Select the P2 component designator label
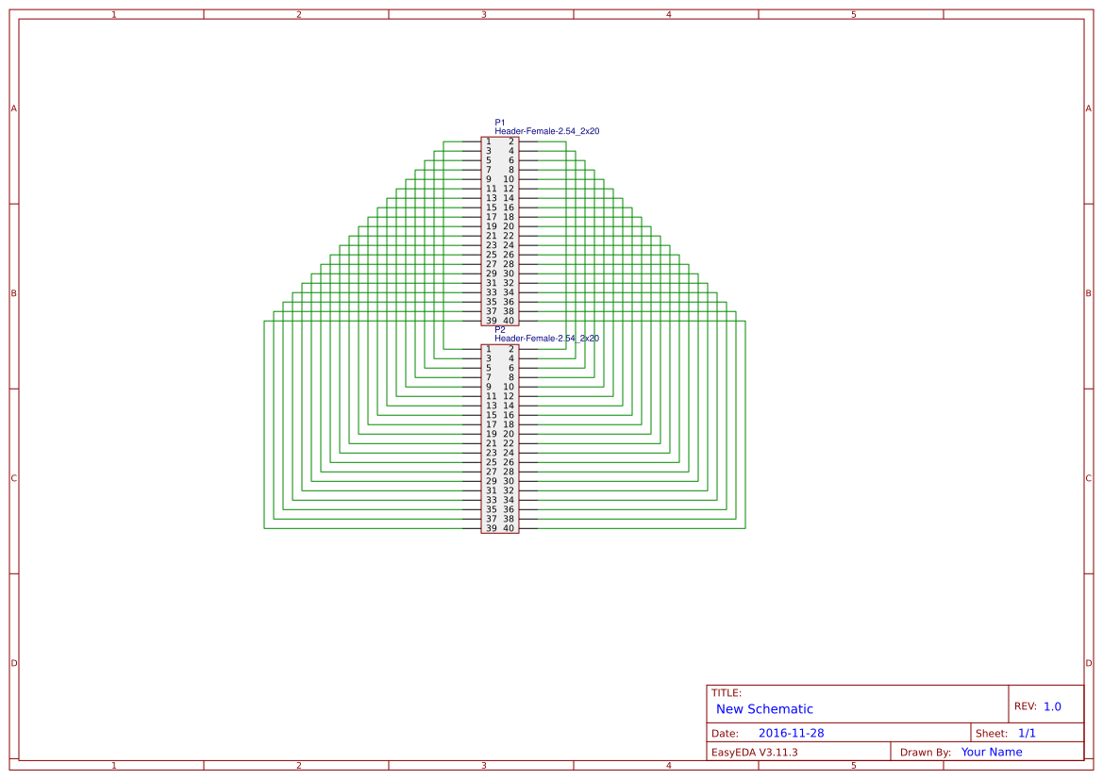1103x780 pixels. pyautogui.click(x=499, y=329)
